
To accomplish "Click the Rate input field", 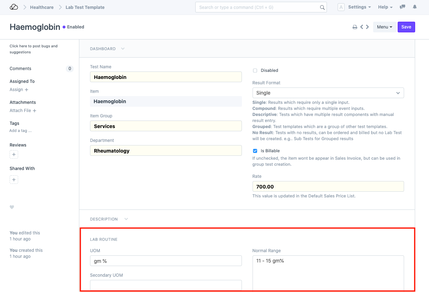I will (328, 187).
